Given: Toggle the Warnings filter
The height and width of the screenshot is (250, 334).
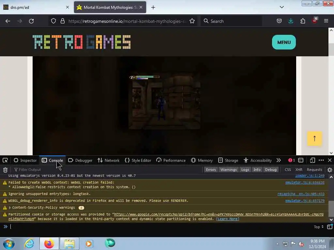Looking at the screenshot, I should coord(229,170).
